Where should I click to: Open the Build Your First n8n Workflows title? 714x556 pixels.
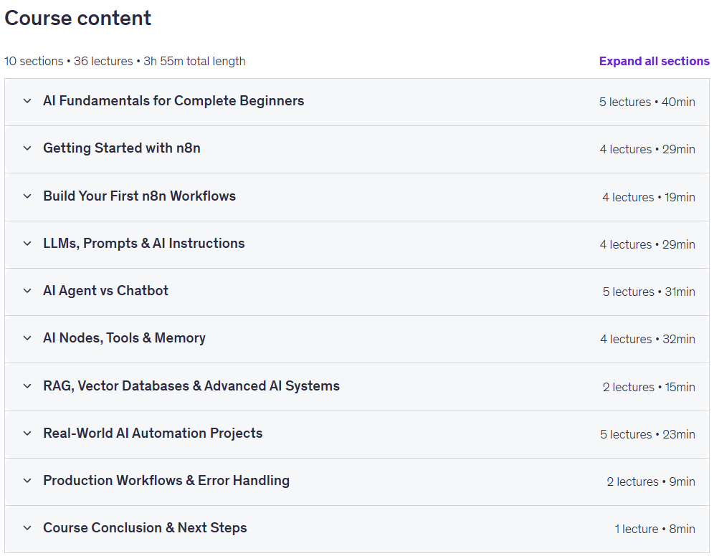pyautogui.click(x=139, y=196)
